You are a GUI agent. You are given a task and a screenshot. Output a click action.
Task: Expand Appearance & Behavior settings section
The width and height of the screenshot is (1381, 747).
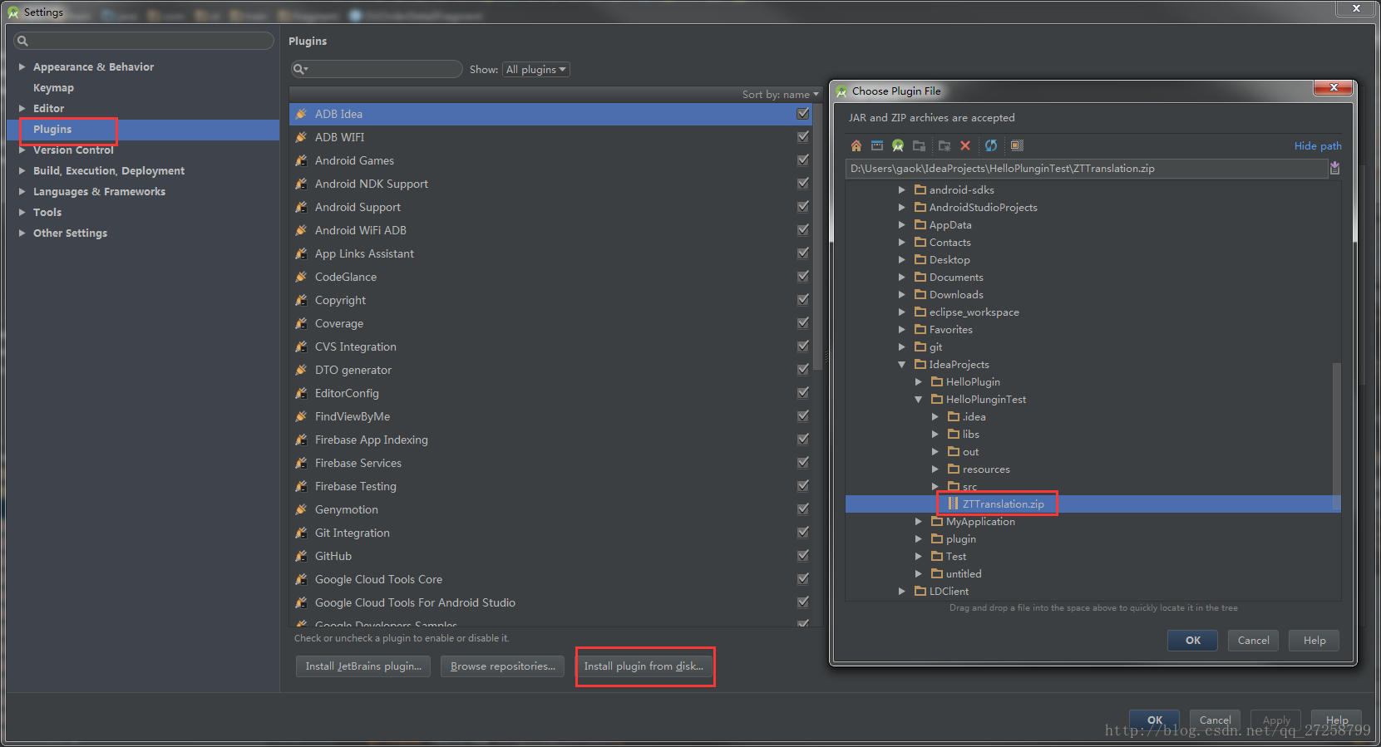click(22, 66)
